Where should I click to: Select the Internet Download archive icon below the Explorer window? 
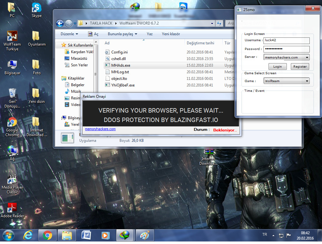(208, 157)
